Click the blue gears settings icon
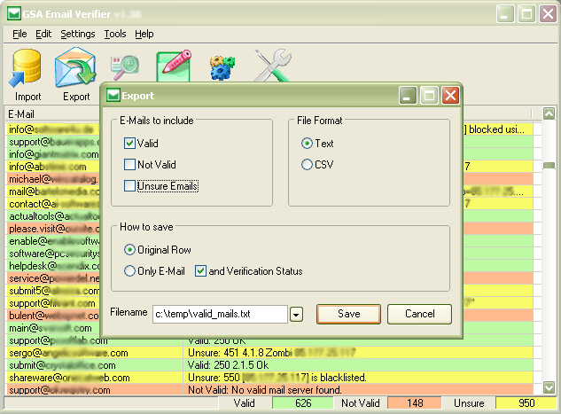The height and width of the screenshot is (414, 561). [x=222, y=66]
